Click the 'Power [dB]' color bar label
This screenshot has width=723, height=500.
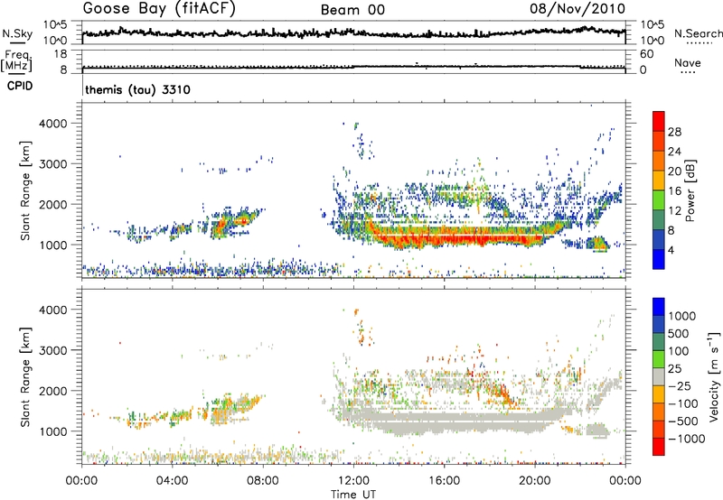690,190
